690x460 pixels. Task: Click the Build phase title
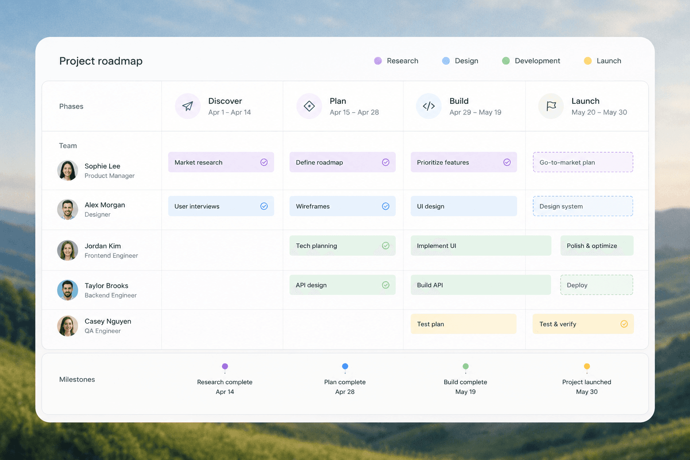click(x=459, y=101)
